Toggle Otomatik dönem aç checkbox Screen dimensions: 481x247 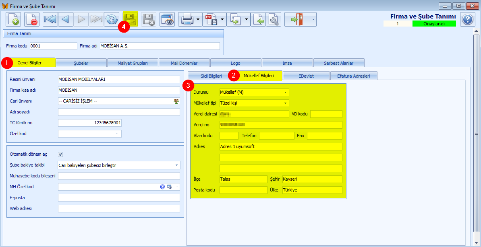[60, 154]
